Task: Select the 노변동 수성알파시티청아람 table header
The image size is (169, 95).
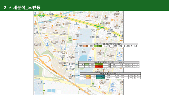Action: pos(109,62)
